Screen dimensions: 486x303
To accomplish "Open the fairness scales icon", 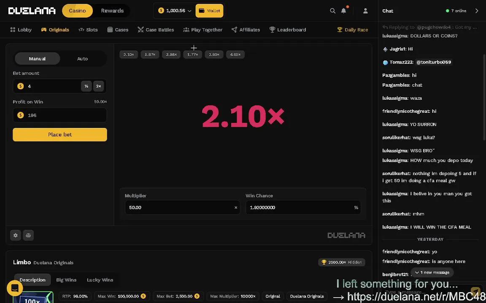I will 28,235.
